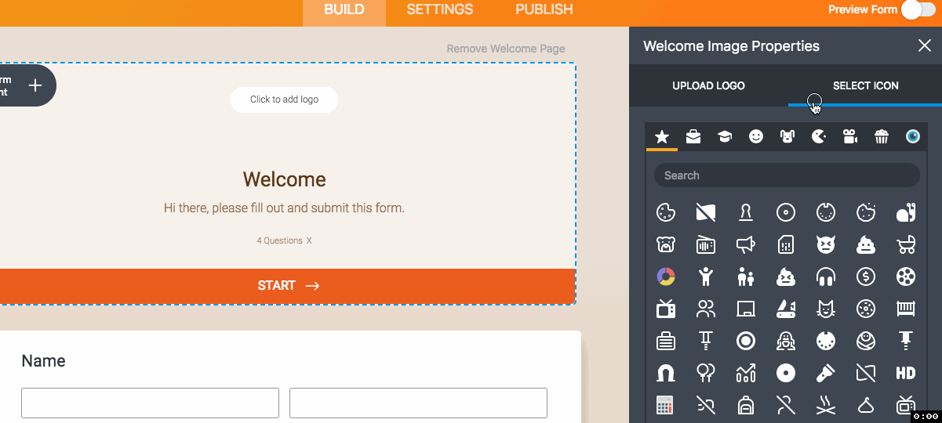Choose the colorful donut chart icon
The height and width of the screenshot is (423, 942).
[x=665, y=277]
